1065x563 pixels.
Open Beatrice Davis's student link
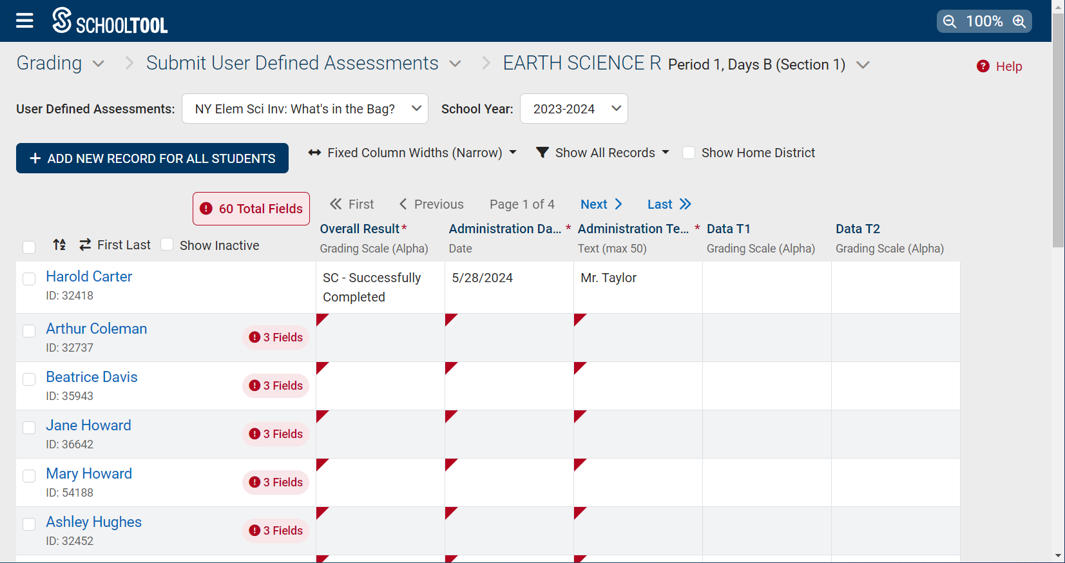(91, 377)
